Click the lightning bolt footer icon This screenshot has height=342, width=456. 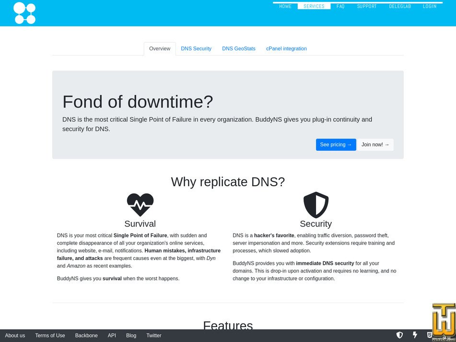coord(415,335)
